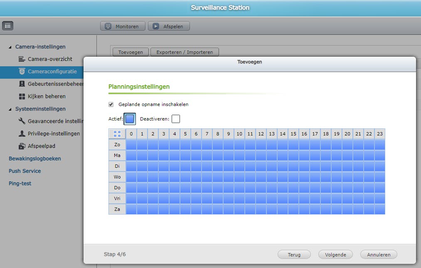Select the Ma row header

[117, 155]
